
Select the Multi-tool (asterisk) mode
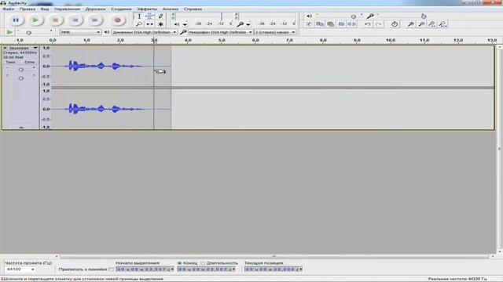[160, 24]
